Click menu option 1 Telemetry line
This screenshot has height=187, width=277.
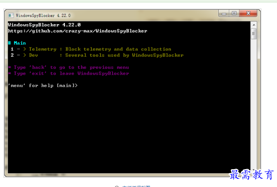(91, 49)
